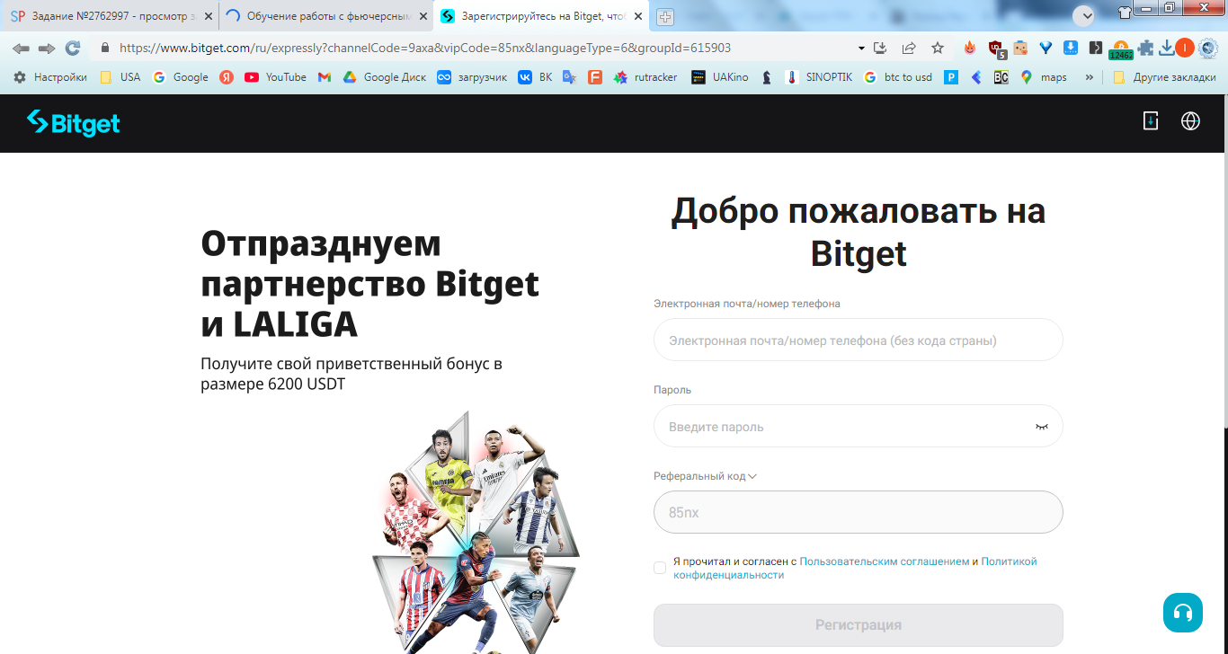Open the YouTube bookmark
This screenshot has height=654, width=1228.
(275, 77)
